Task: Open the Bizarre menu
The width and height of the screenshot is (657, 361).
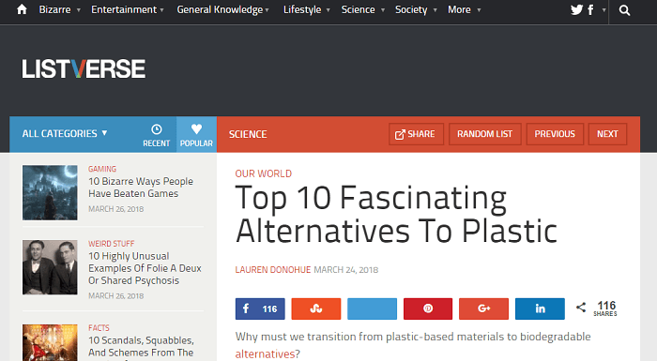Action: point(54,9)
